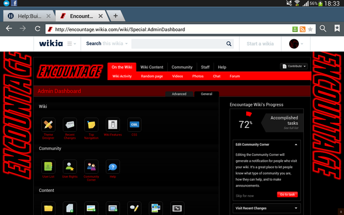Viewport: 344px width, 215px height.
Task: Click the Add a Page icon
Action: pyautogui.click(x=70, y=208)
